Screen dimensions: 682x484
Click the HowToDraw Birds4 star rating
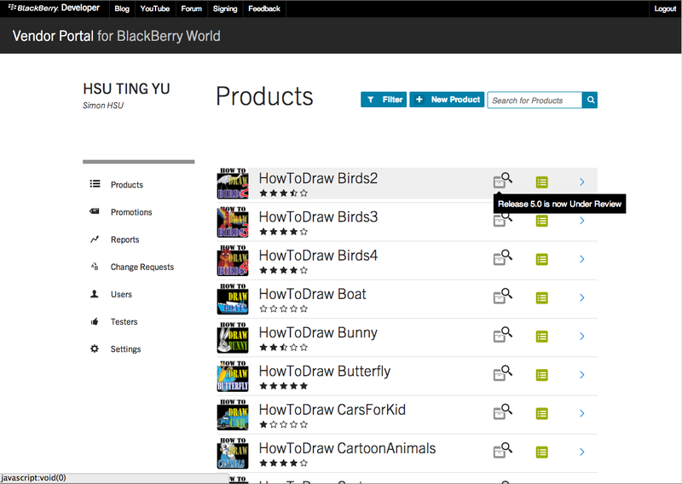tap(284, 270)
